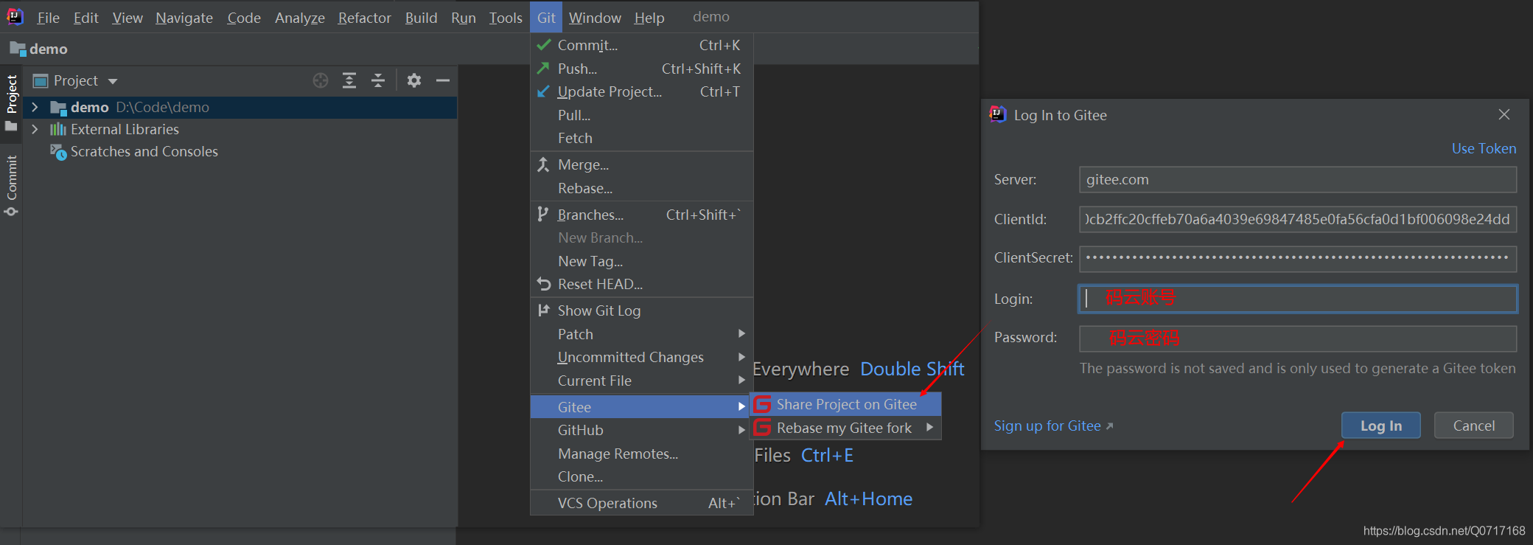This screenshot has width=1533, height=545.
Task: Open the Help menu
Action: point(649,18)
